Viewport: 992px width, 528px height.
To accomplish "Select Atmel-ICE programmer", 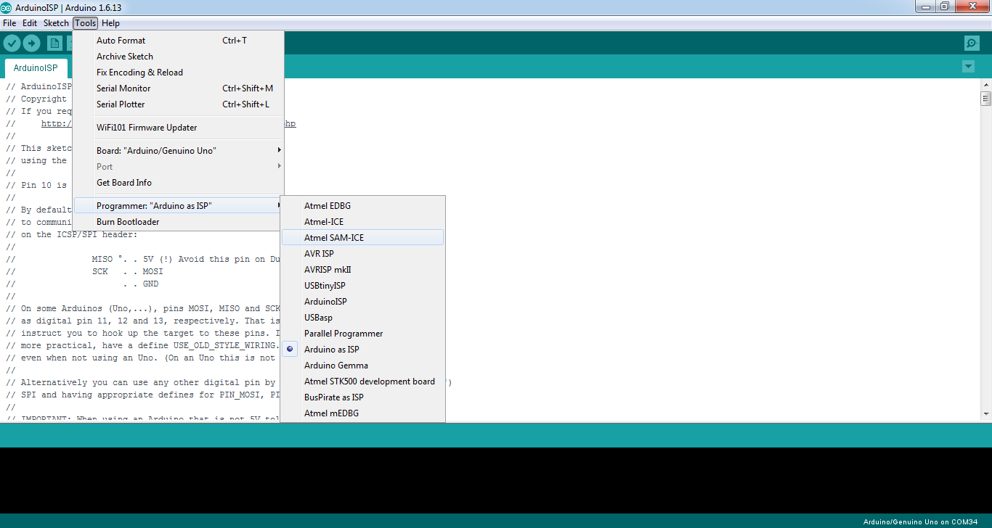I will (x=362, y=222).
